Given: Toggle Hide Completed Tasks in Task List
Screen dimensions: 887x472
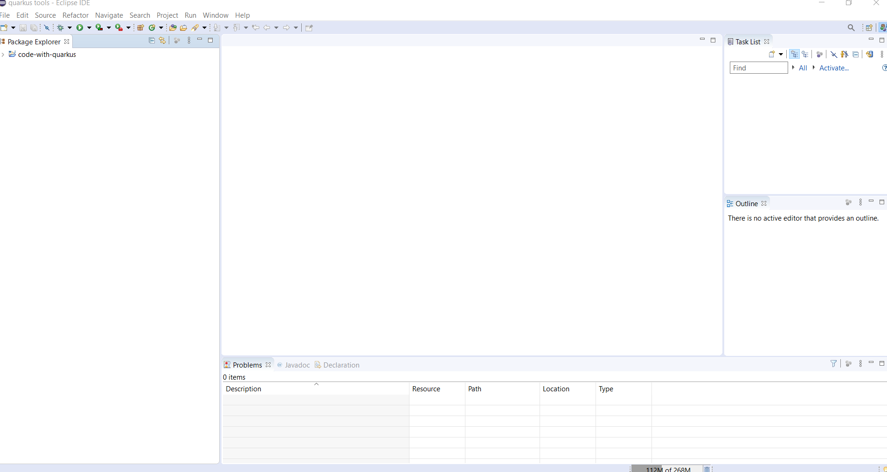Looking at the screenshot, I should click(x=834, y=55).
